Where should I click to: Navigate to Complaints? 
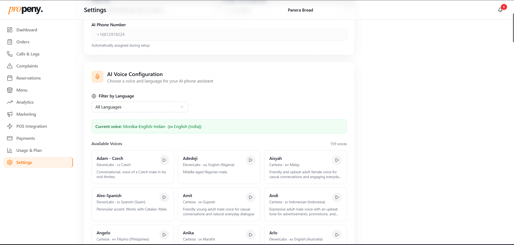(x=38, y=66)
